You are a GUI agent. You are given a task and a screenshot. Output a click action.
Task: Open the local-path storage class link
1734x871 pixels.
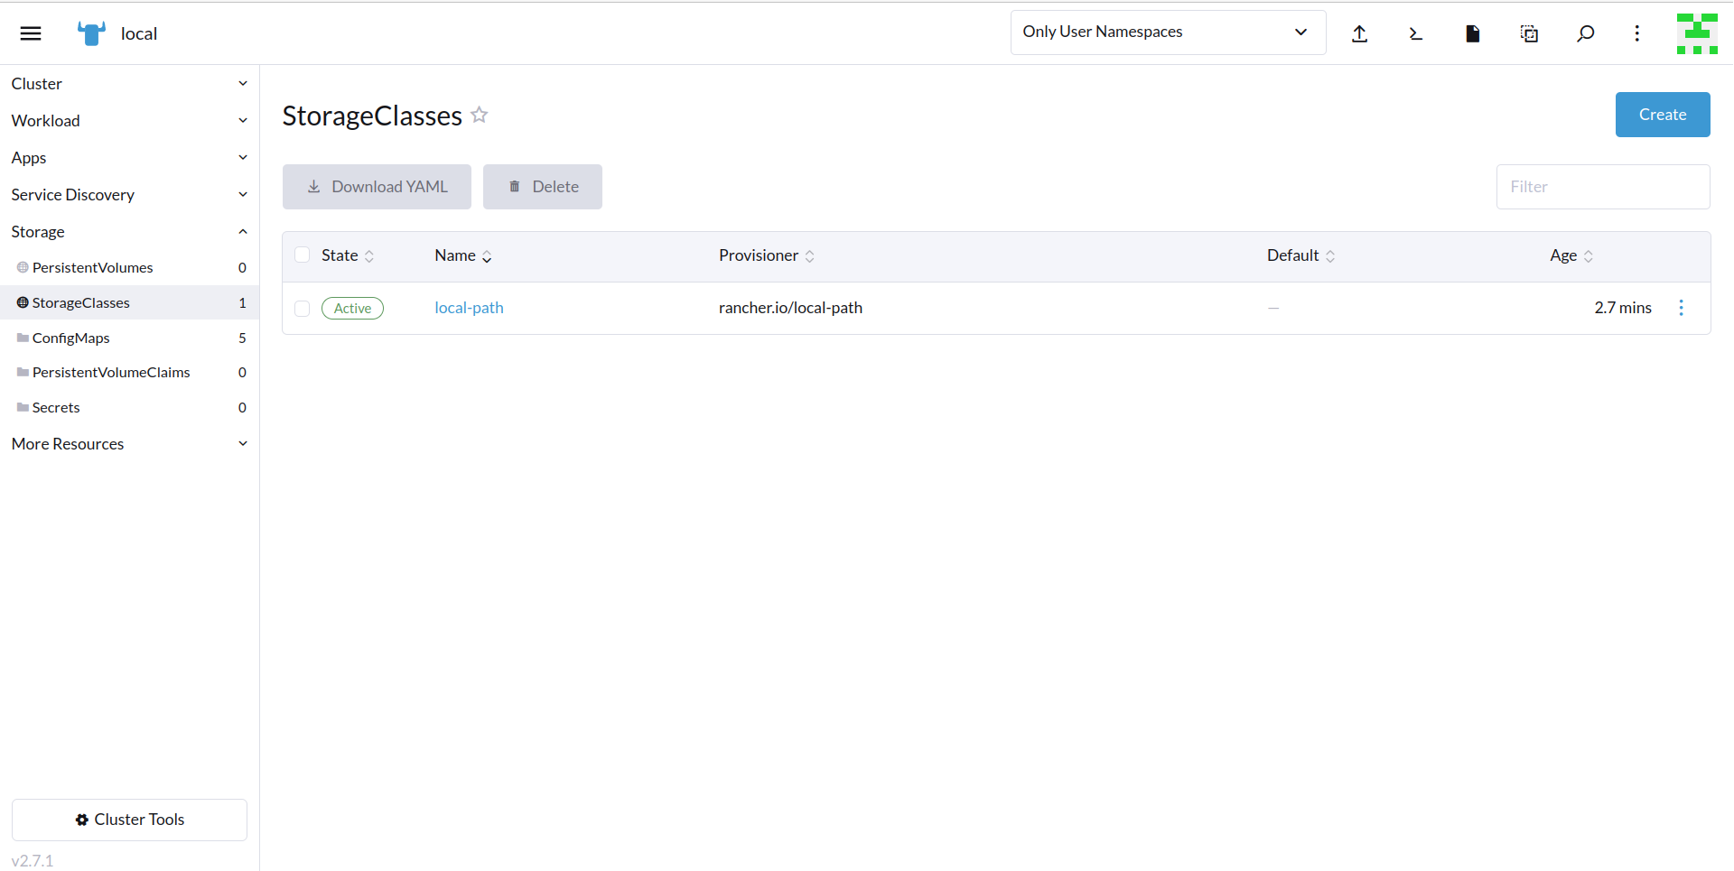pyautogui.click(x=469, y=308)
